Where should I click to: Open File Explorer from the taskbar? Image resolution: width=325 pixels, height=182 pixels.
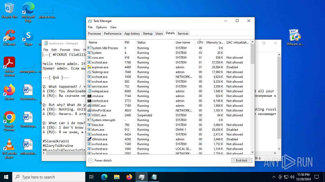[x=117, y=177]
